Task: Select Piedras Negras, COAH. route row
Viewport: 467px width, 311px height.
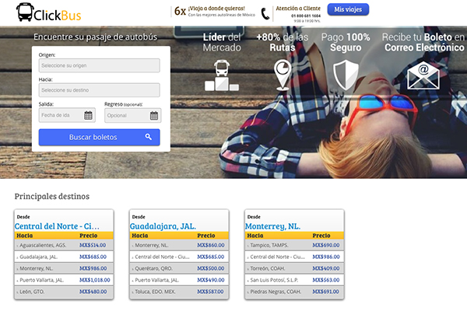Action: pos(294,292)
